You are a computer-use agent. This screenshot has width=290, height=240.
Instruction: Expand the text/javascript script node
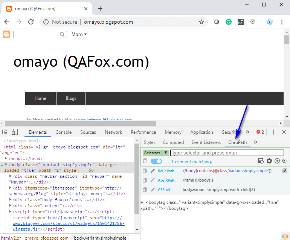click(11, 211)
